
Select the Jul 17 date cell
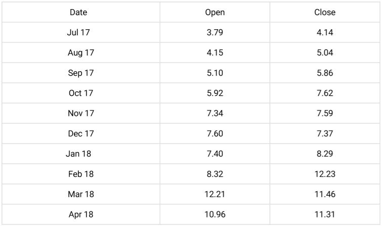coord(78,32)
